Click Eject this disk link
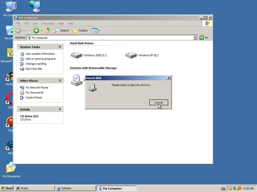The width and height of the screenshot is (257, 192). [x=34, y=69]
